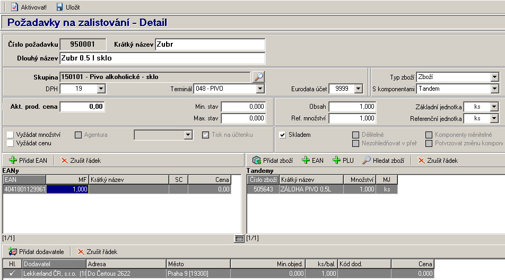505x280 pixels.
Task: Click red X Zrušit řádek in suppliers toolbar
Action: pyautogui.click(x=81, y=252)
